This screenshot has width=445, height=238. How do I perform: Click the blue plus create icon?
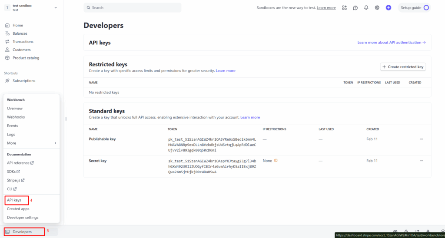tap(389, 8)
